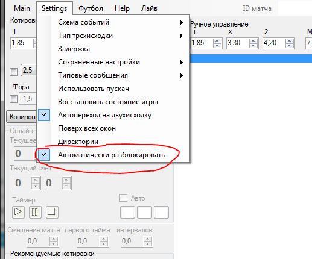The width and height of the screenshot is (312, 259).
Task: Expand Типовые сообщения submenu
Action: tap(113, 75)
